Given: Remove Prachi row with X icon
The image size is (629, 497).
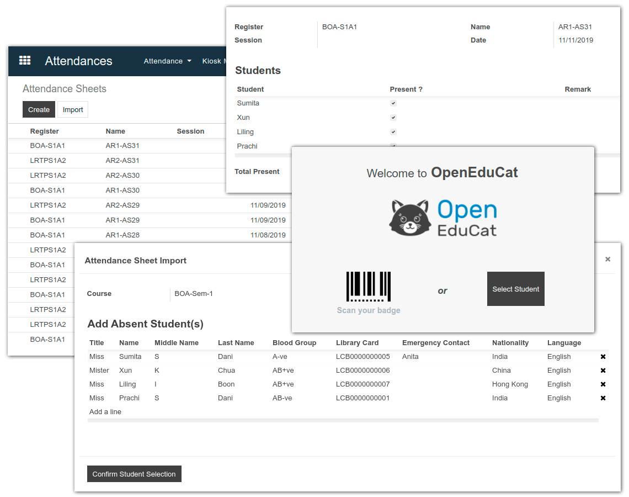Looking at the screenshot, I should (x=603, y=398).
